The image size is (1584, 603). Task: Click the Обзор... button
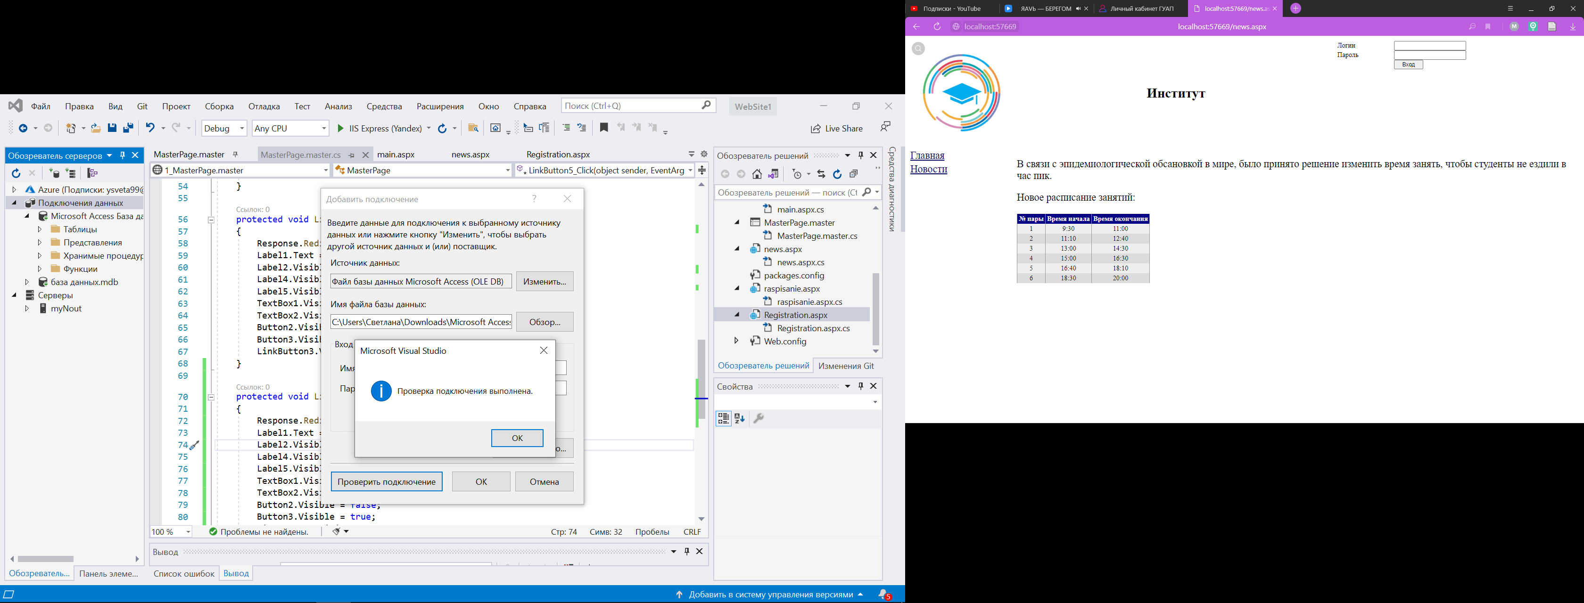tap(545, 321)
